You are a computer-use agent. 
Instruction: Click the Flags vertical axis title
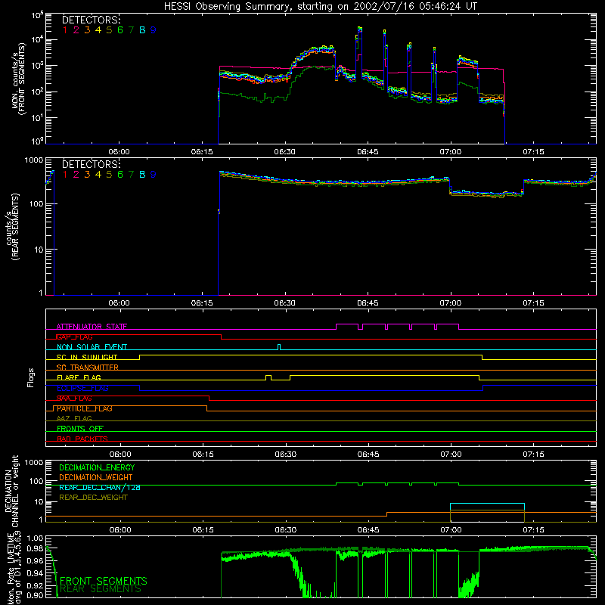point(30,377)
